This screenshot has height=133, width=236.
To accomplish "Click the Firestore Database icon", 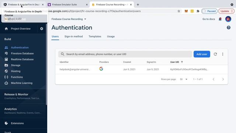I will (x=6, y=53).
